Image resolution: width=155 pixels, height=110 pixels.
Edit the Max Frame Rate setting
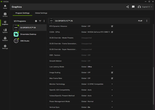click(112, 78)
